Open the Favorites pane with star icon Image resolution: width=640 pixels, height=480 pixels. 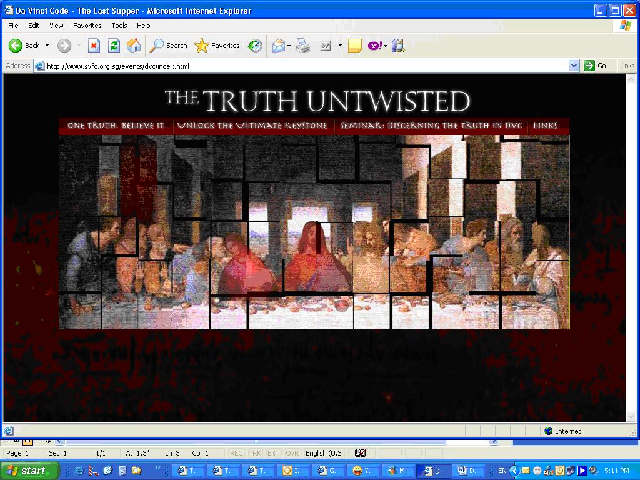coord(217,46)
